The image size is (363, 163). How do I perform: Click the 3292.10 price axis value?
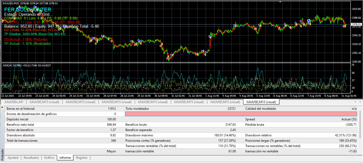[x=356, y=53]
